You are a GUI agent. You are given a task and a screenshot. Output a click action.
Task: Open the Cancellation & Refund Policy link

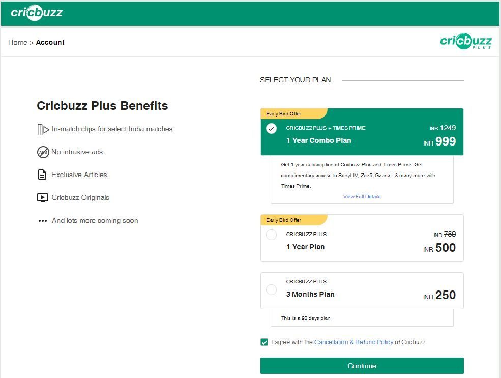click(353, 342)
